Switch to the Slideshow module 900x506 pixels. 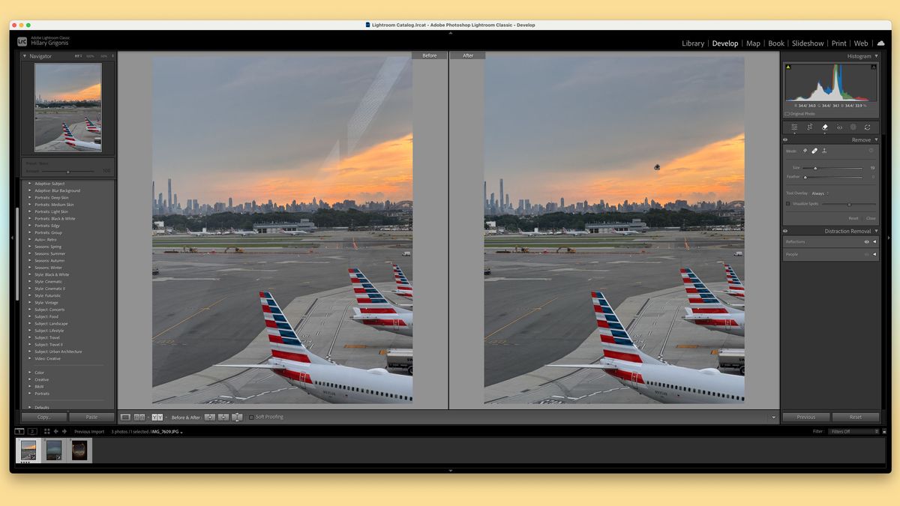[807, 43]
